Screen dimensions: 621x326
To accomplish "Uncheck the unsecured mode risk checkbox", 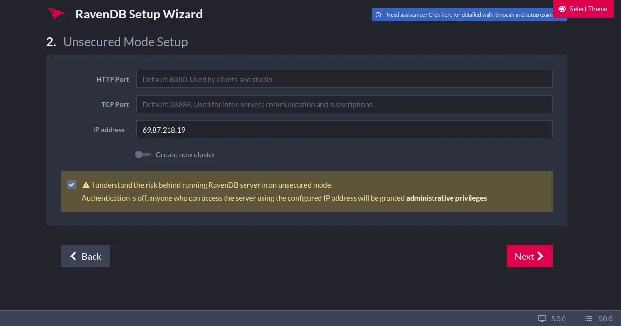I will (72, 185).
